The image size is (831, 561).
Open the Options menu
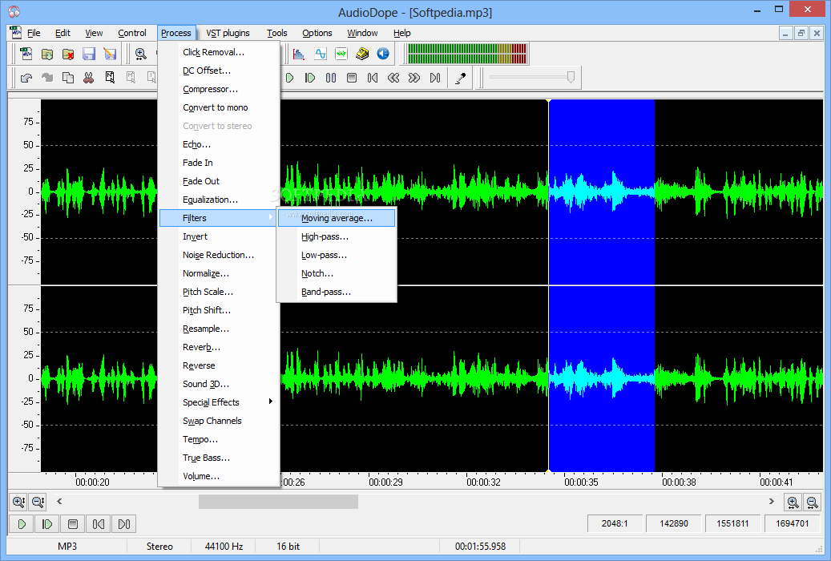pos(317,33)
